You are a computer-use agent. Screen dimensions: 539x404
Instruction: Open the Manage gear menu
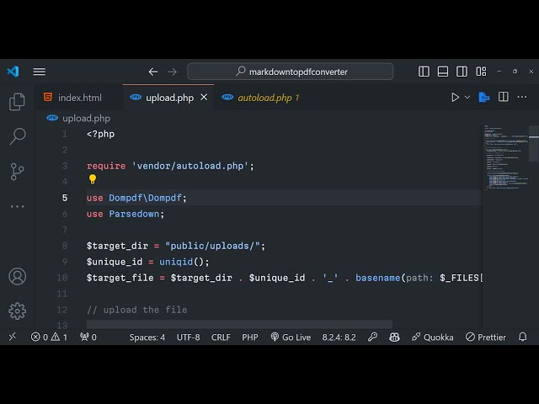(x=17, y=311)
